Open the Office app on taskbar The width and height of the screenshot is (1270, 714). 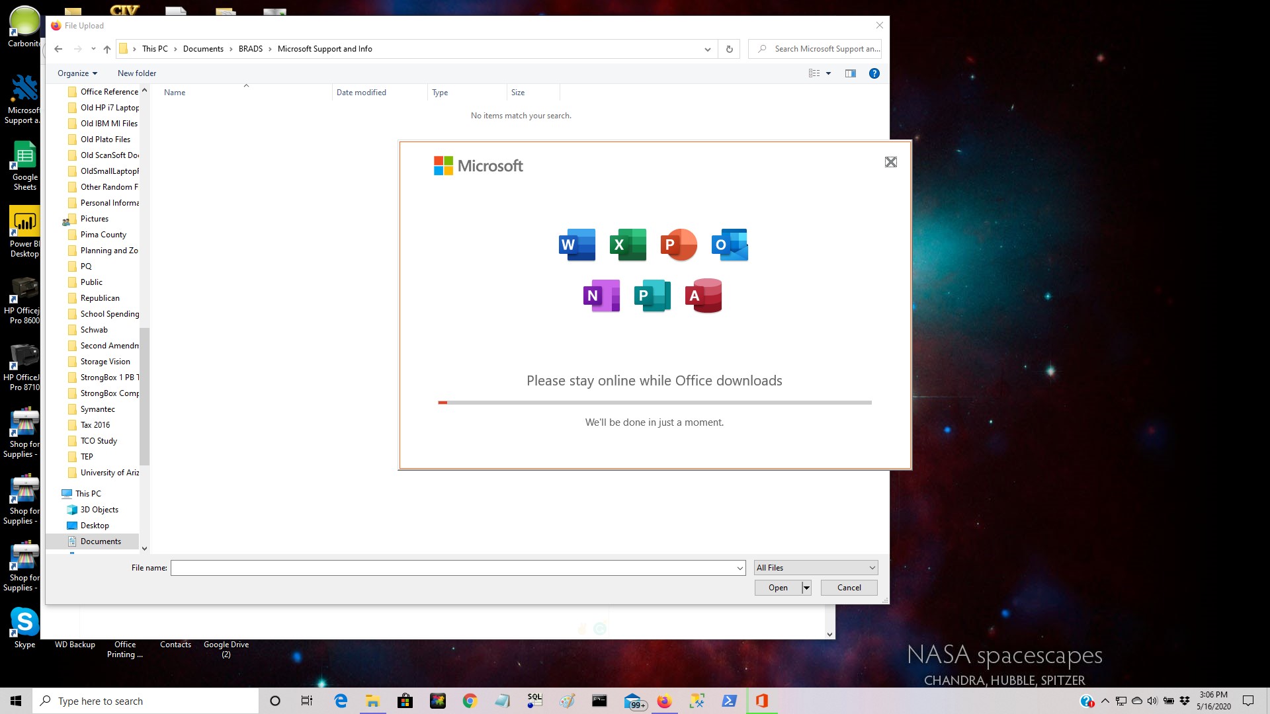762,701
